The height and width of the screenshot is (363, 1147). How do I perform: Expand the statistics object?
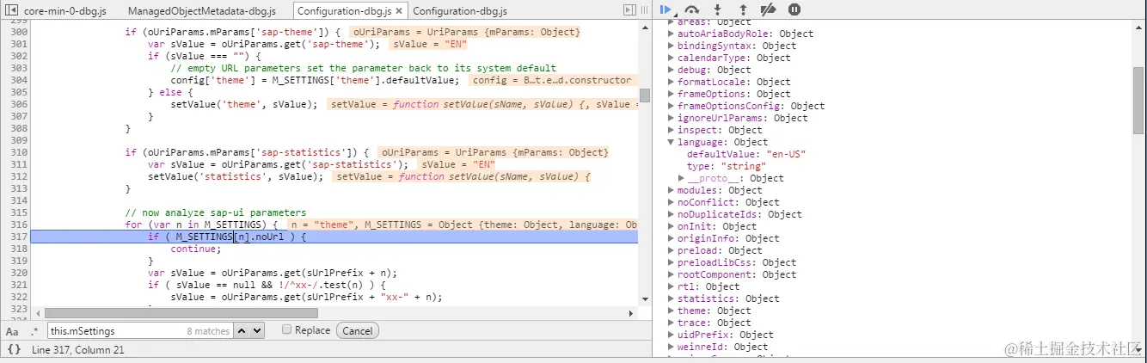671,298
